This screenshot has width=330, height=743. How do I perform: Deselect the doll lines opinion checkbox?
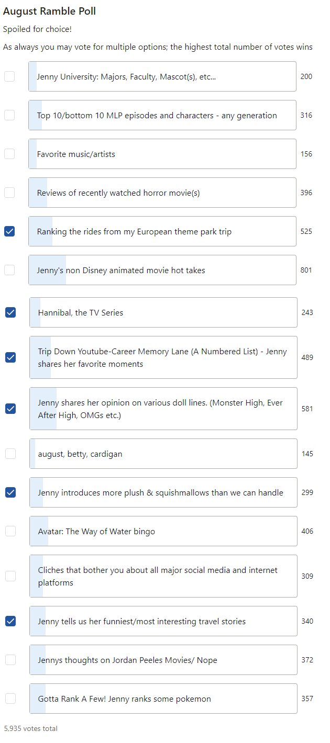10,409
